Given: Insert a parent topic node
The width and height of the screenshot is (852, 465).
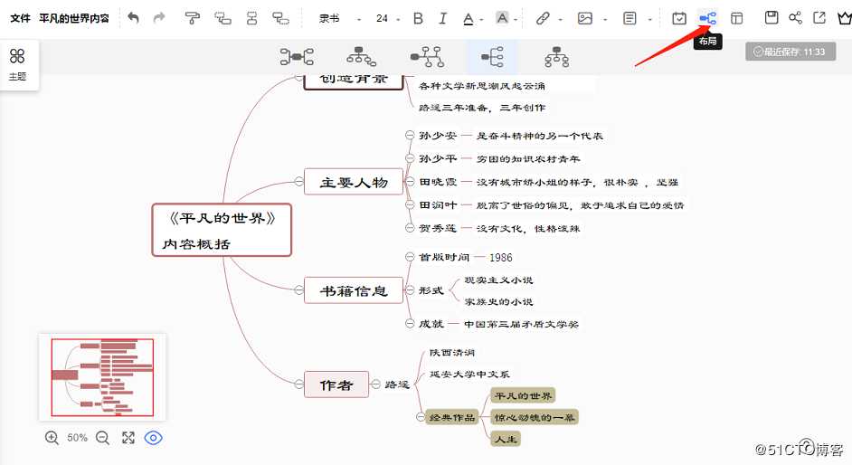Looking at the screenshot, I should (x=280, y=18).
